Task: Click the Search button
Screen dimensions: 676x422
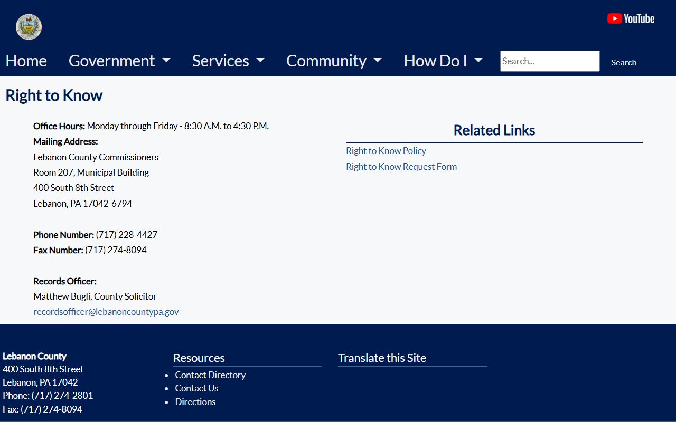Action: click(624, 62)
